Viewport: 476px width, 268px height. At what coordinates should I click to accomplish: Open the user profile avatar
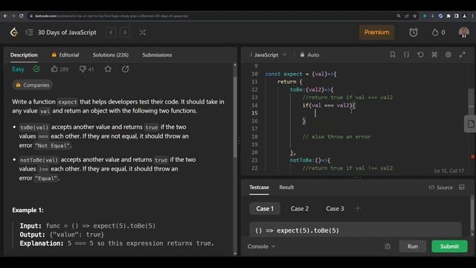[463, 32]
